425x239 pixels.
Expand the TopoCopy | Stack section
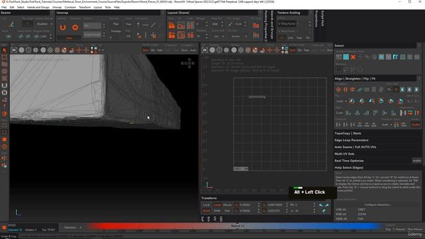(x=347, y=133)
